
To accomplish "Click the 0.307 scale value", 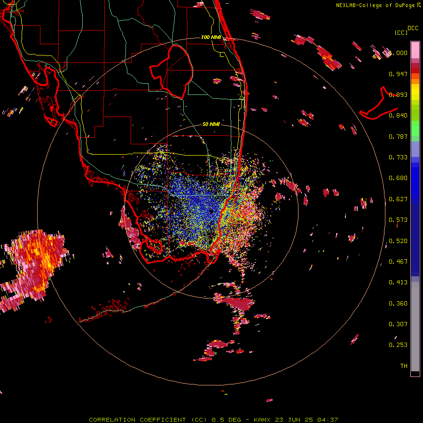I will [398, 324].
